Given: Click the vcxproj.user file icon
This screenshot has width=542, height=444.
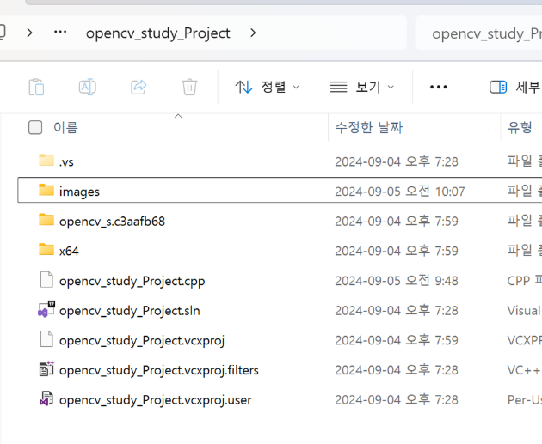Looking at the screenshot, I should (46, 399).
